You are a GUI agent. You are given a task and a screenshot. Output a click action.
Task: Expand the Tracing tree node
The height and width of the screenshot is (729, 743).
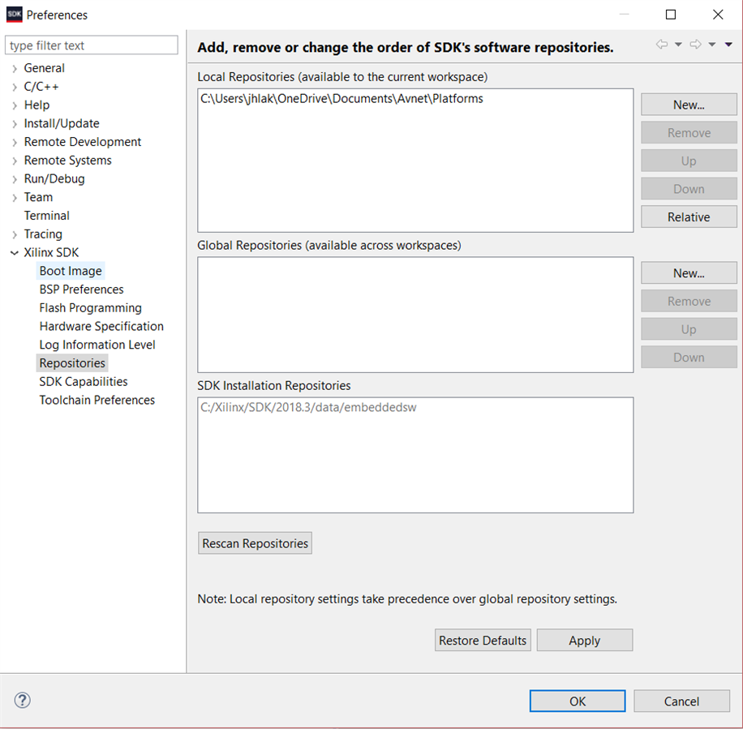pos(15,235)
